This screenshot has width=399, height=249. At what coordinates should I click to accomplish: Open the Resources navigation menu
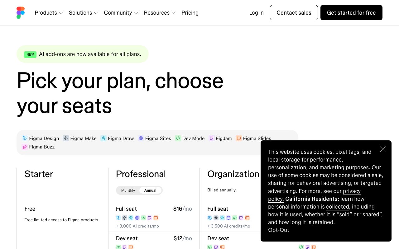[160, 13]
